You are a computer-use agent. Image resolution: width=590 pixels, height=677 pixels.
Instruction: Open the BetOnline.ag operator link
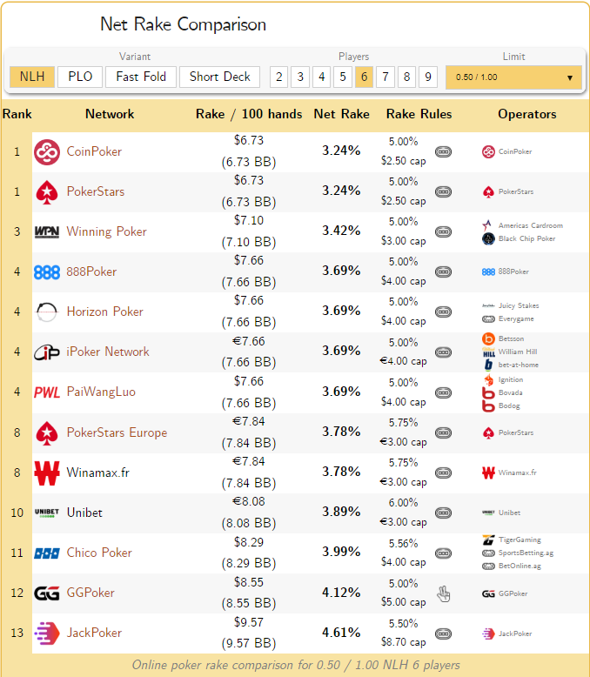point(520,566)
